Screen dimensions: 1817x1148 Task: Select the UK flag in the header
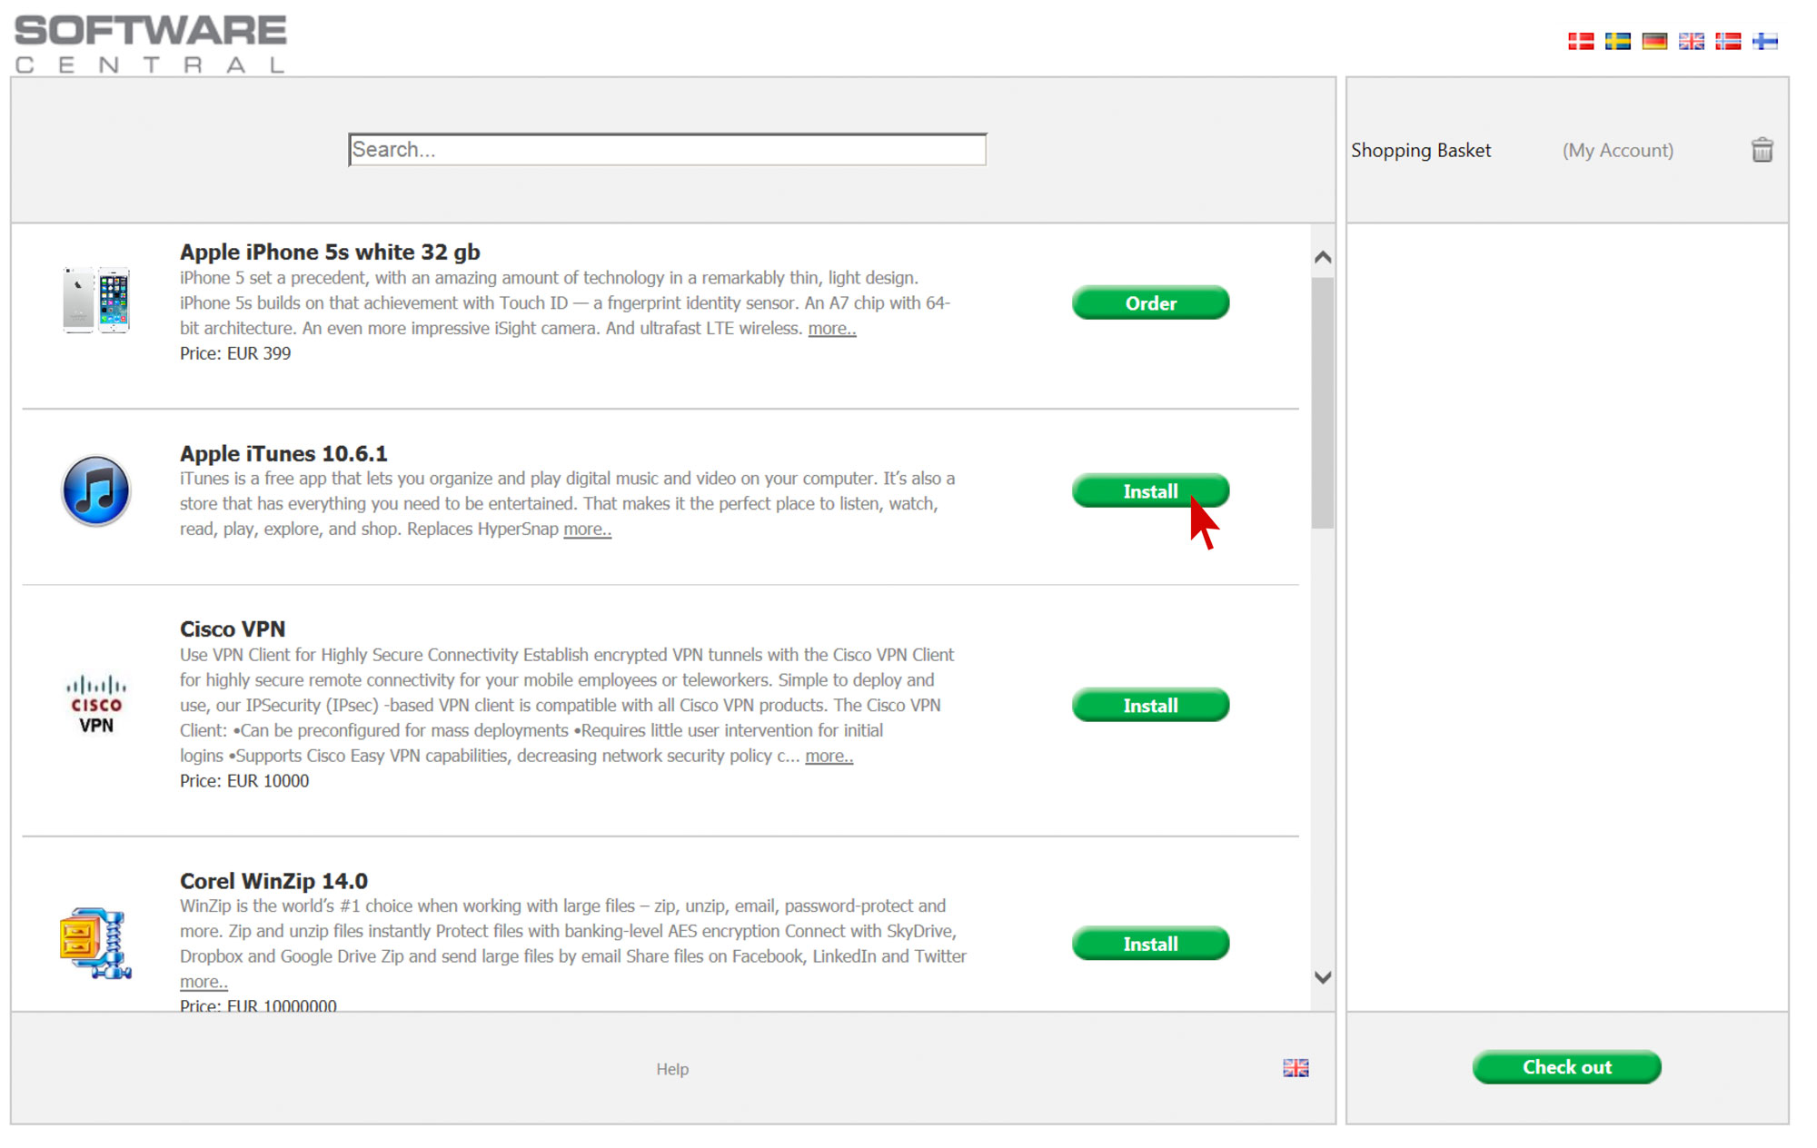pyautogui.click(x=1691, y=41)
